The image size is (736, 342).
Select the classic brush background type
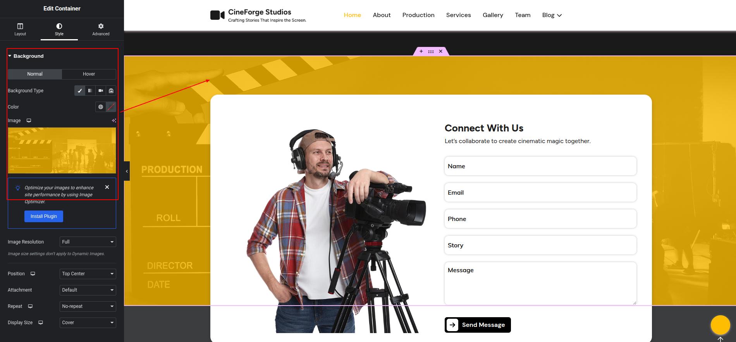pyautogui.click(x=80, y=91)
